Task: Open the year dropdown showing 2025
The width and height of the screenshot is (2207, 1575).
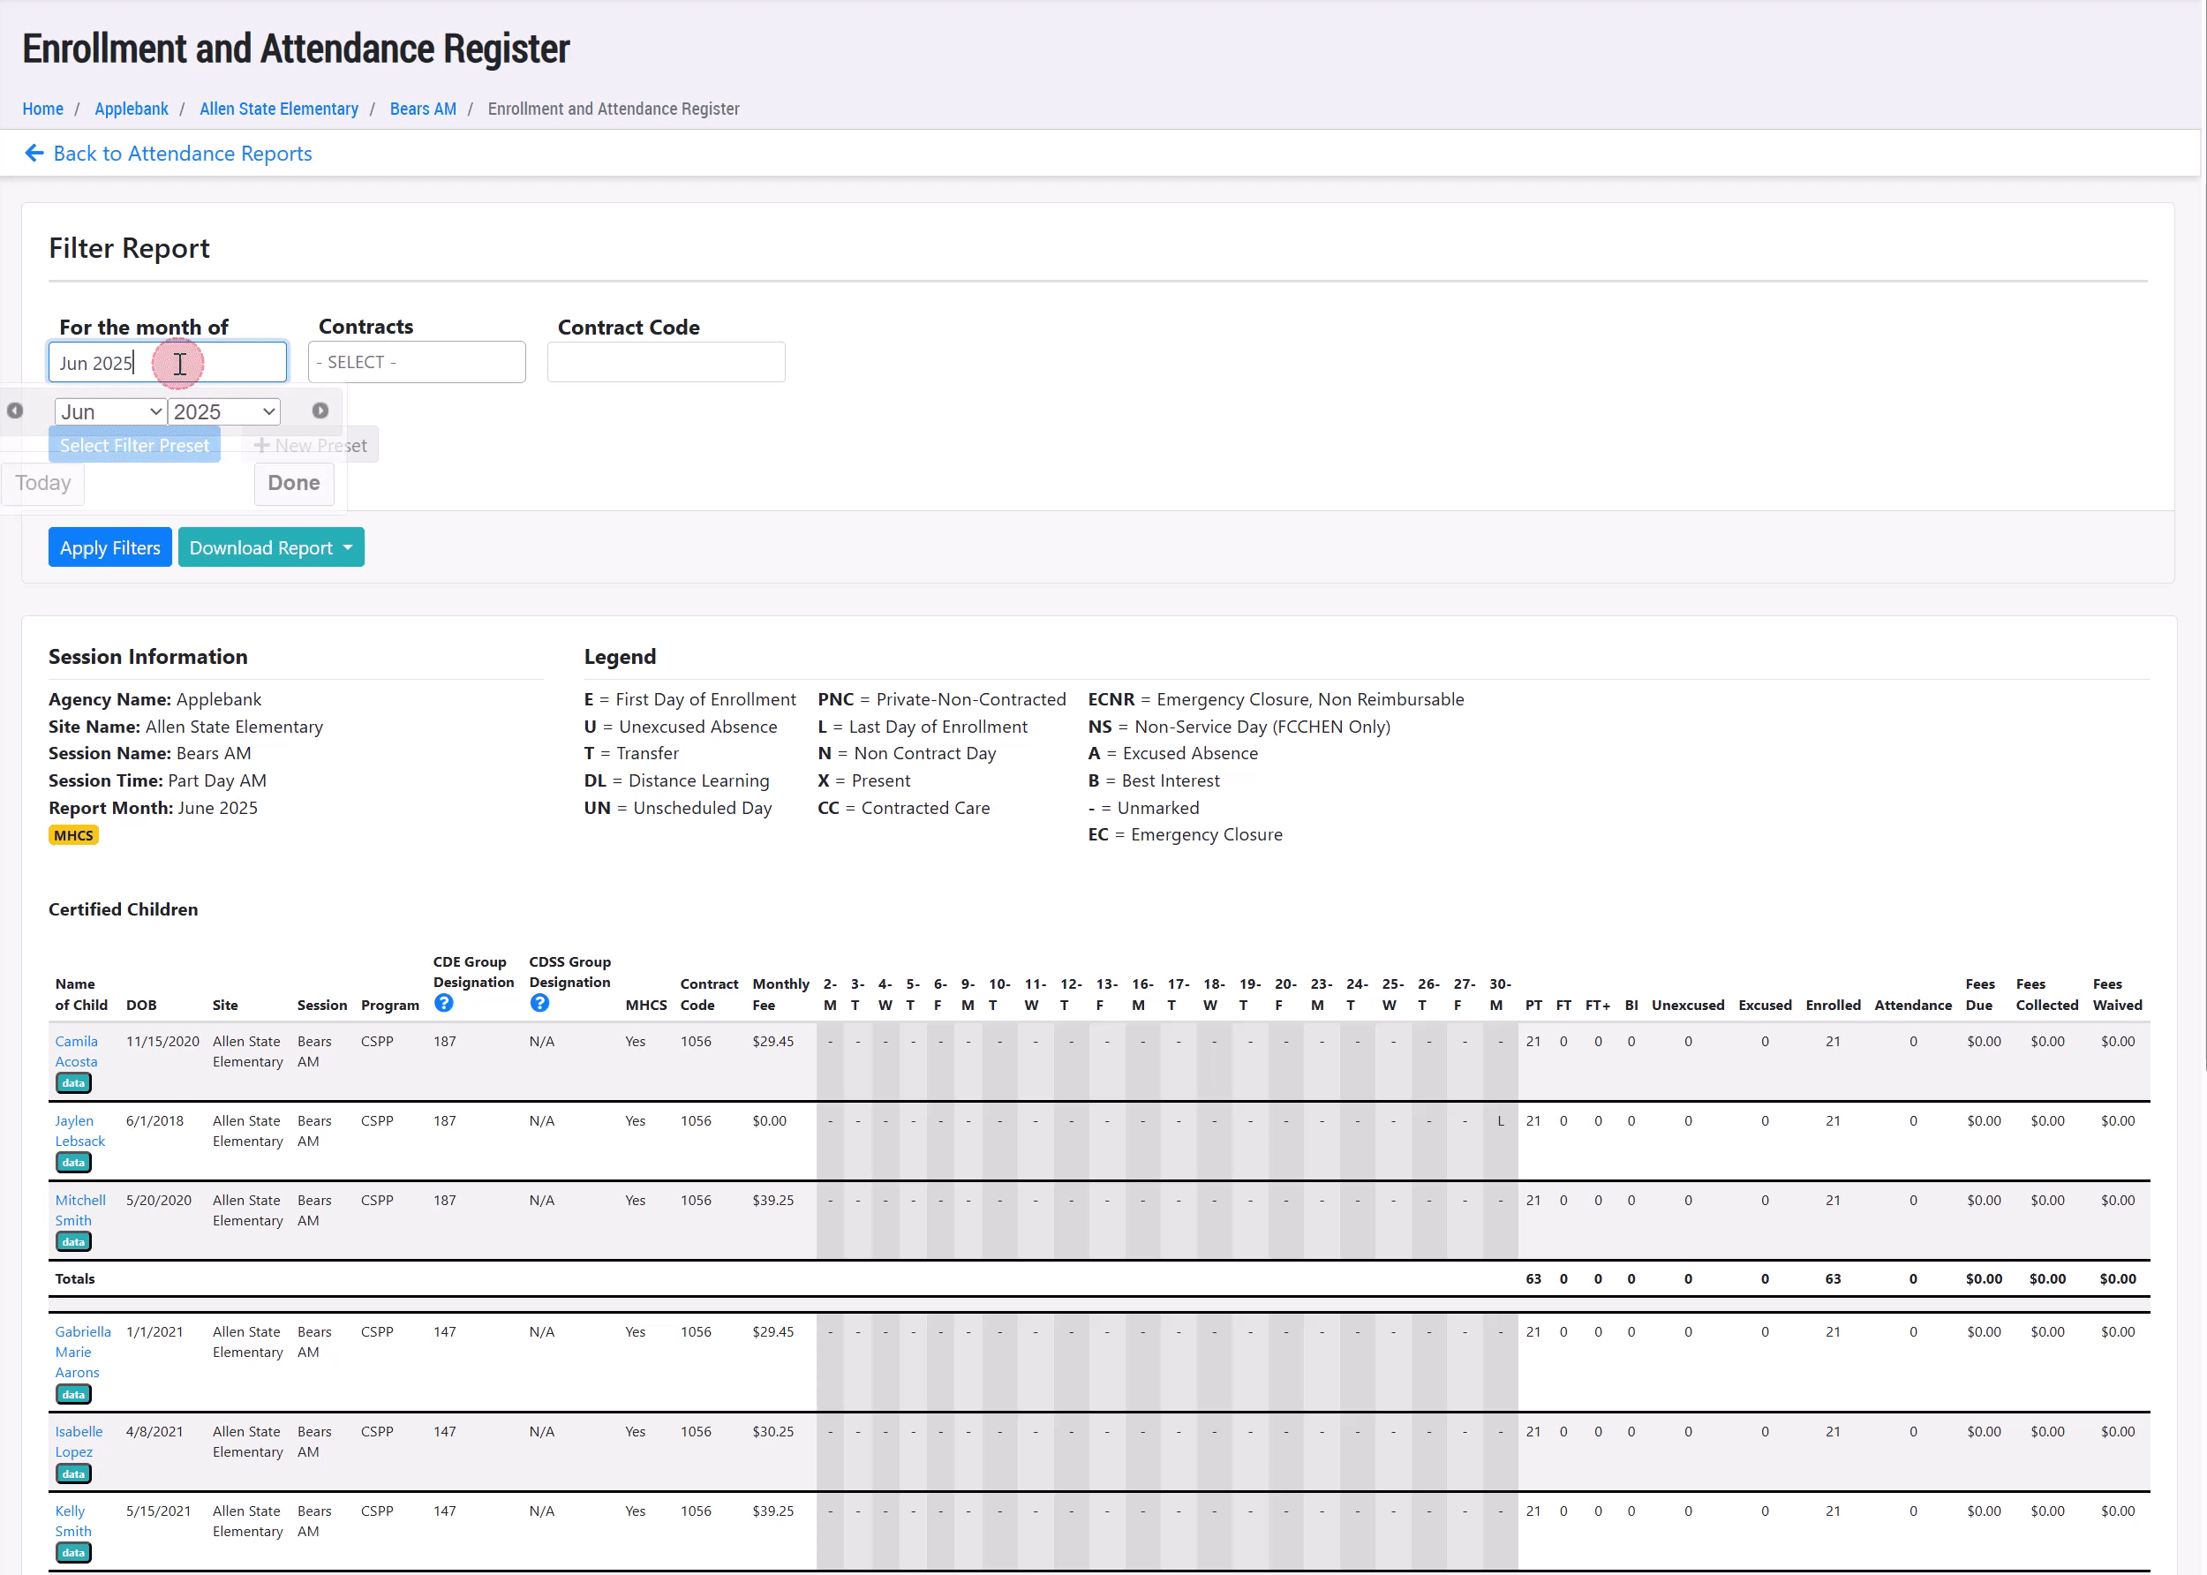Action: (224, 411)
